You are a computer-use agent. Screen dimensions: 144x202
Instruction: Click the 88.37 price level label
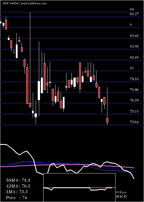click(134, 14)
